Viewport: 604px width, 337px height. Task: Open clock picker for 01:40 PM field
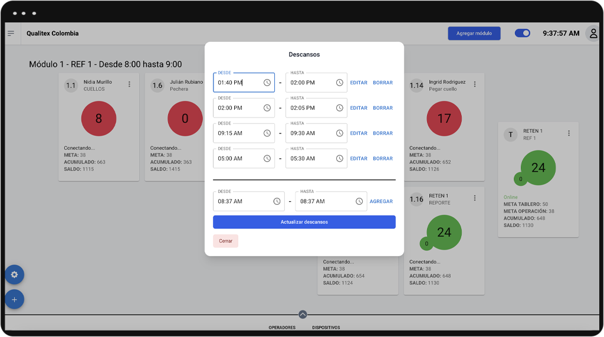[x=267, y=83]
